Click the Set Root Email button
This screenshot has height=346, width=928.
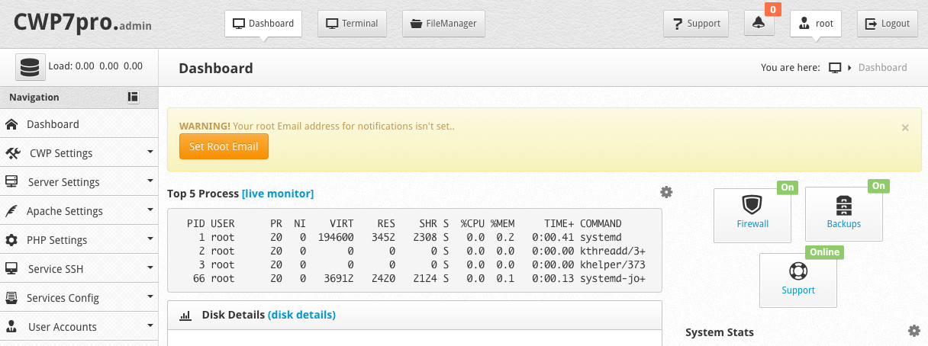[x=224, y=146]
